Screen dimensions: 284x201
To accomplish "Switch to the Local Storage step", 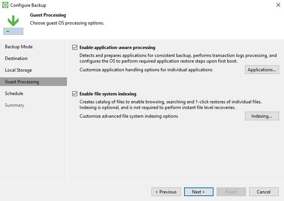I will pos(18,70).
